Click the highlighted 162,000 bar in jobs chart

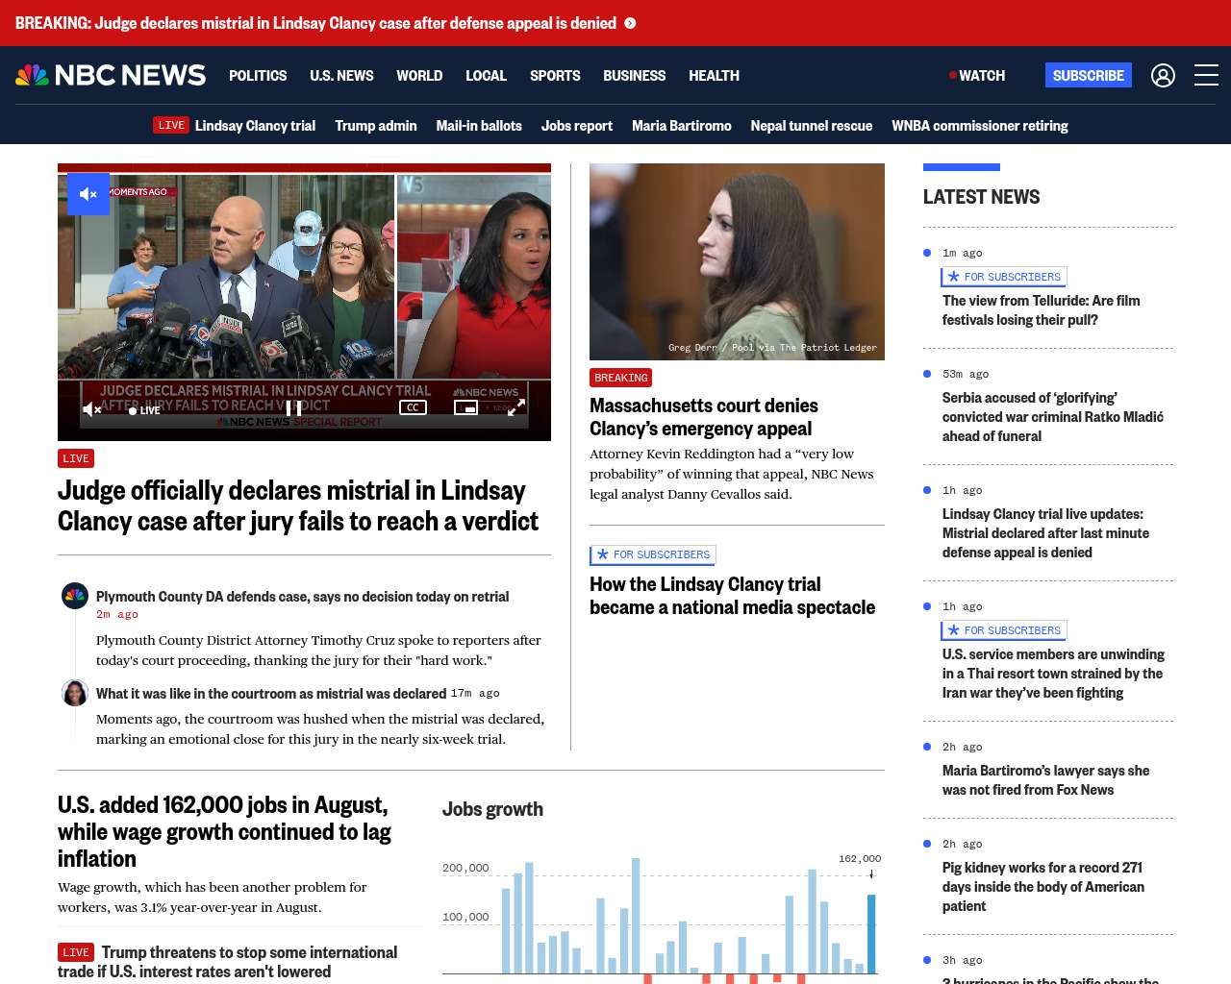pyautogui.click(x=871, y=933)
